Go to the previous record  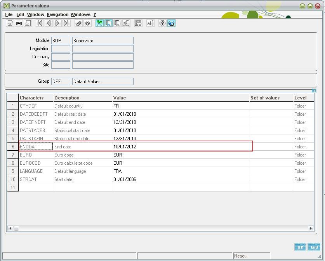pyautogui.click(x=49, y=23)
